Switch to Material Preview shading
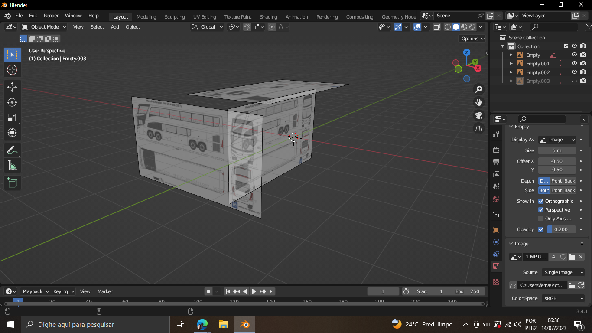Viewport: 592px width, 333px height. [x=464, y=27]
